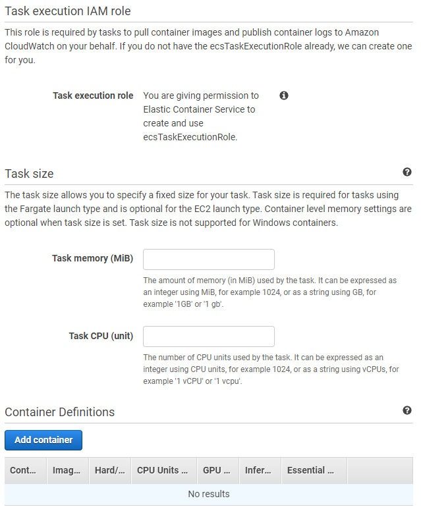Click the 'No results' table text
Screen dimensions: 421x511
coord(209,494)
